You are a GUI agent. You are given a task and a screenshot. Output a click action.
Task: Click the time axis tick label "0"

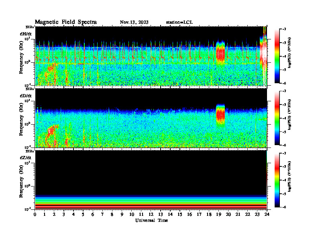(x=35, y=215)
